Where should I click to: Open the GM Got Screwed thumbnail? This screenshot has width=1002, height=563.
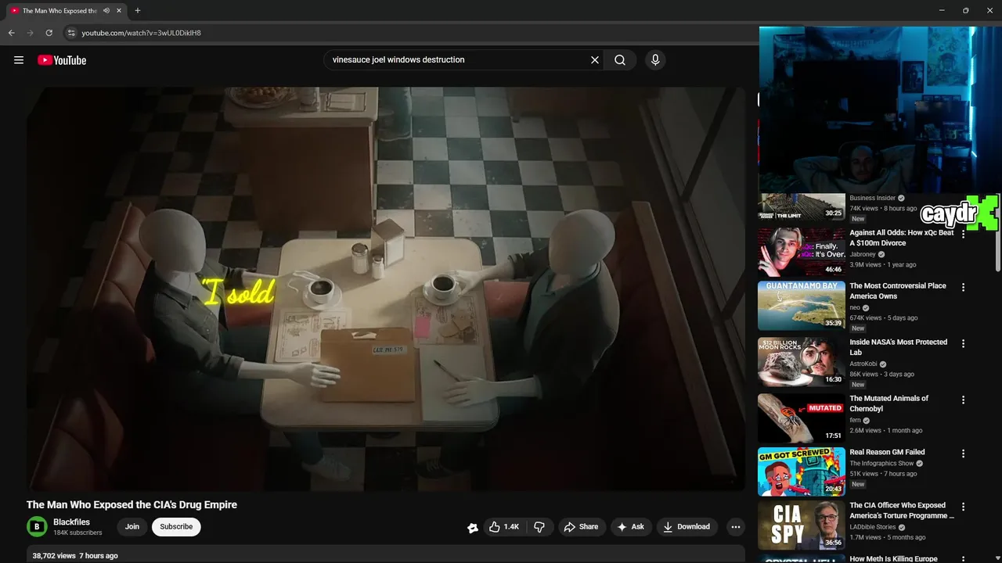click(x=802, y=472)
